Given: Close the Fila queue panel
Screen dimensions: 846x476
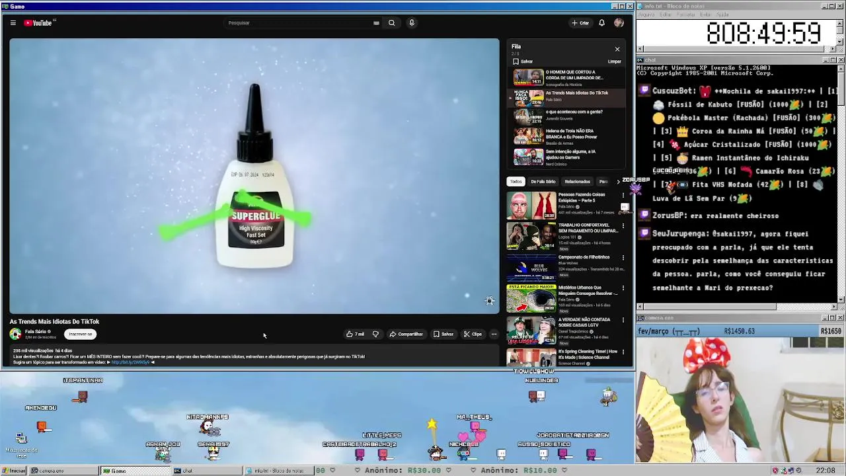Looking at the screenshot, I should (617, 49).
